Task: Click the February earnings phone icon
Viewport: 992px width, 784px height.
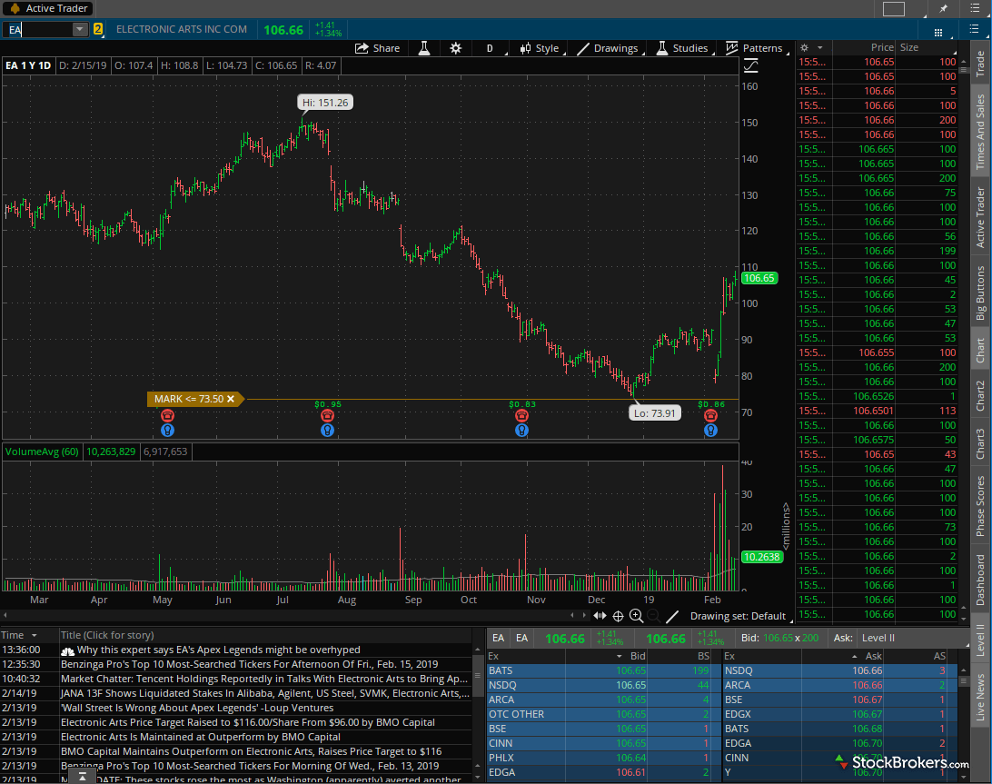Action: (710, 416)
